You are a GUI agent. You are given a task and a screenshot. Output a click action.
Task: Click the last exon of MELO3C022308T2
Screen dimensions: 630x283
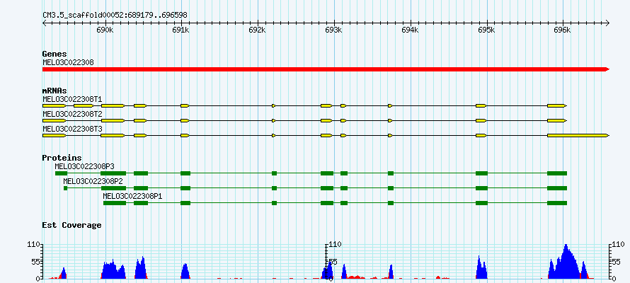point(557,120)
